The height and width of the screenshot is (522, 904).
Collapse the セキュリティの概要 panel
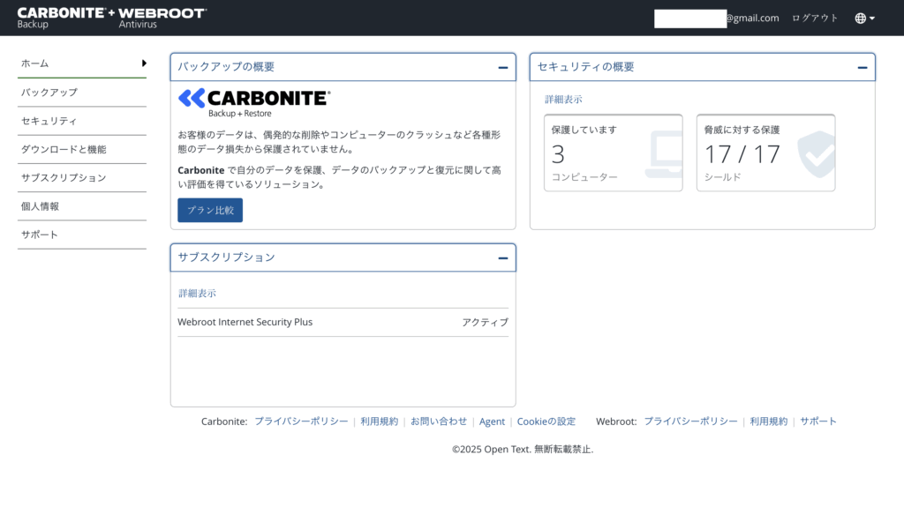click(x=863, y=67)
